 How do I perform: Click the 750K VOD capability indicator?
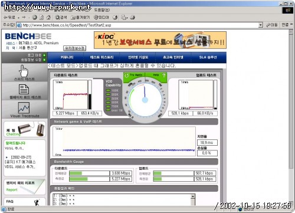(x=112, y=106)
